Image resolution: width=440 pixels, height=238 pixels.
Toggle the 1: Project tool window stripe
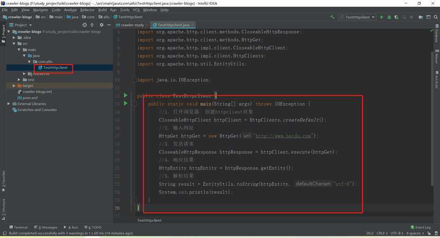[x=3, y=34]
